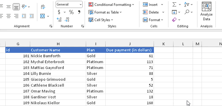222x106 pixels.
Task: Apply percent style
Action: [71, 12]
